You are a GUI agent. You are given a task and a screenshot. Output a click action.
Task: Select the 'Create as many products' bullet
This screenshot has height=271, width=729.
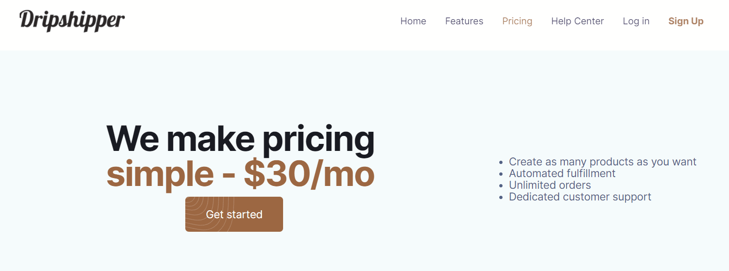pos(602,161)
